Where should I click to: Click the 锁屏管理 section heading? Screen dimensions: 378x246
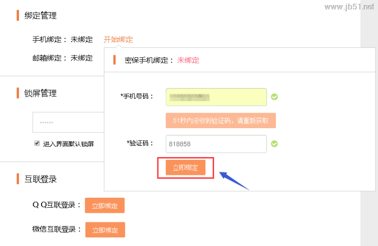tap(41, 93)
